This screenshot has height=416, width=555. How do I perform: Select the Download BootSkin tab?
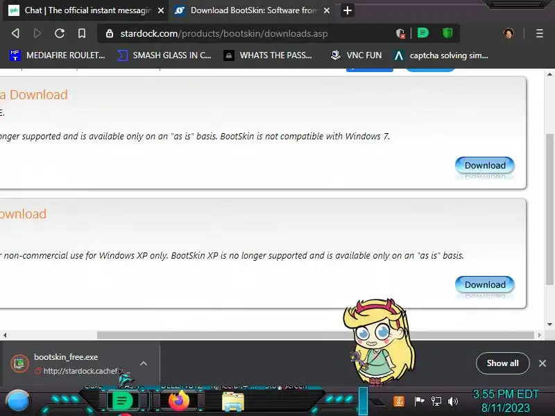(x=250, y=10)
